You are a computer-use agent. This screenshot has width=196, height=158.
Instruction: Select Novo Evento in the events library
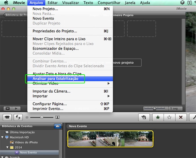[x=29, y=152]
